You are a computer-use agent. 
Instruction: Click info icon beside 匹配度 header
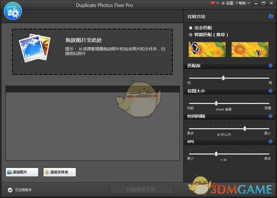[x=271, y=66]
